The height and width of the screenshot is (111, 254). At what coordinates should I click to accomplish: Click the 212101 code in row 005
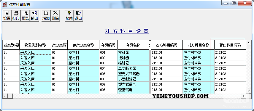click(167, 74)
